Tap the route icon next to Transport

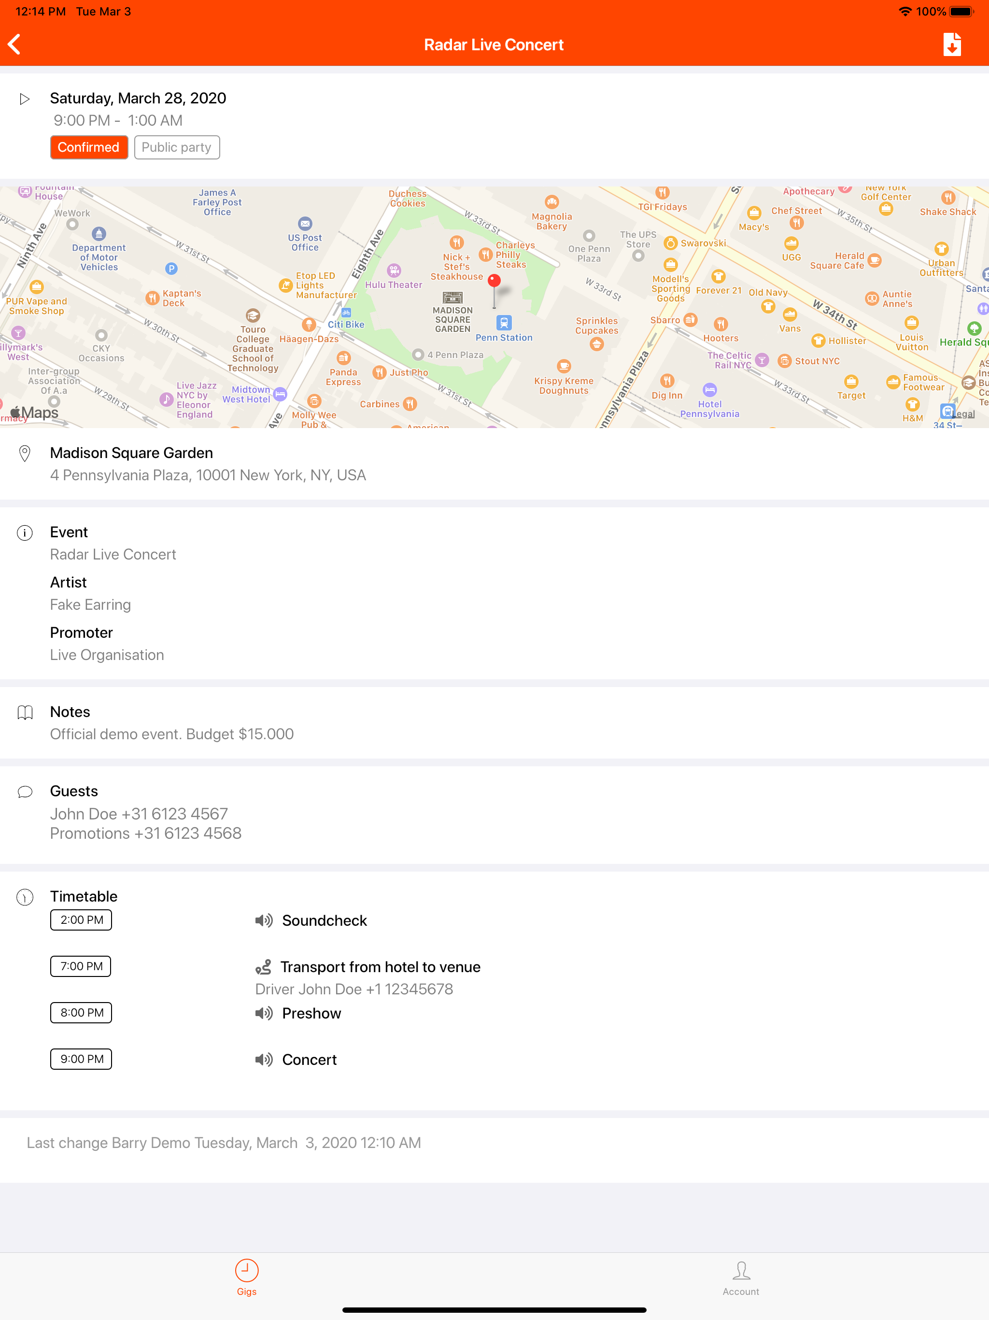(263, 967)
